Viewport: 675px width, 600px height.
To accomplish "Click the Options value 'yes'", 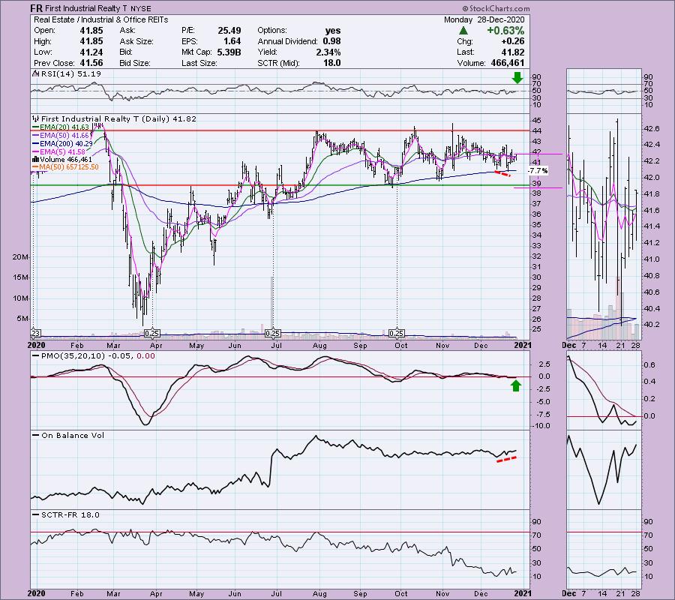I will (x=333, y=31).
